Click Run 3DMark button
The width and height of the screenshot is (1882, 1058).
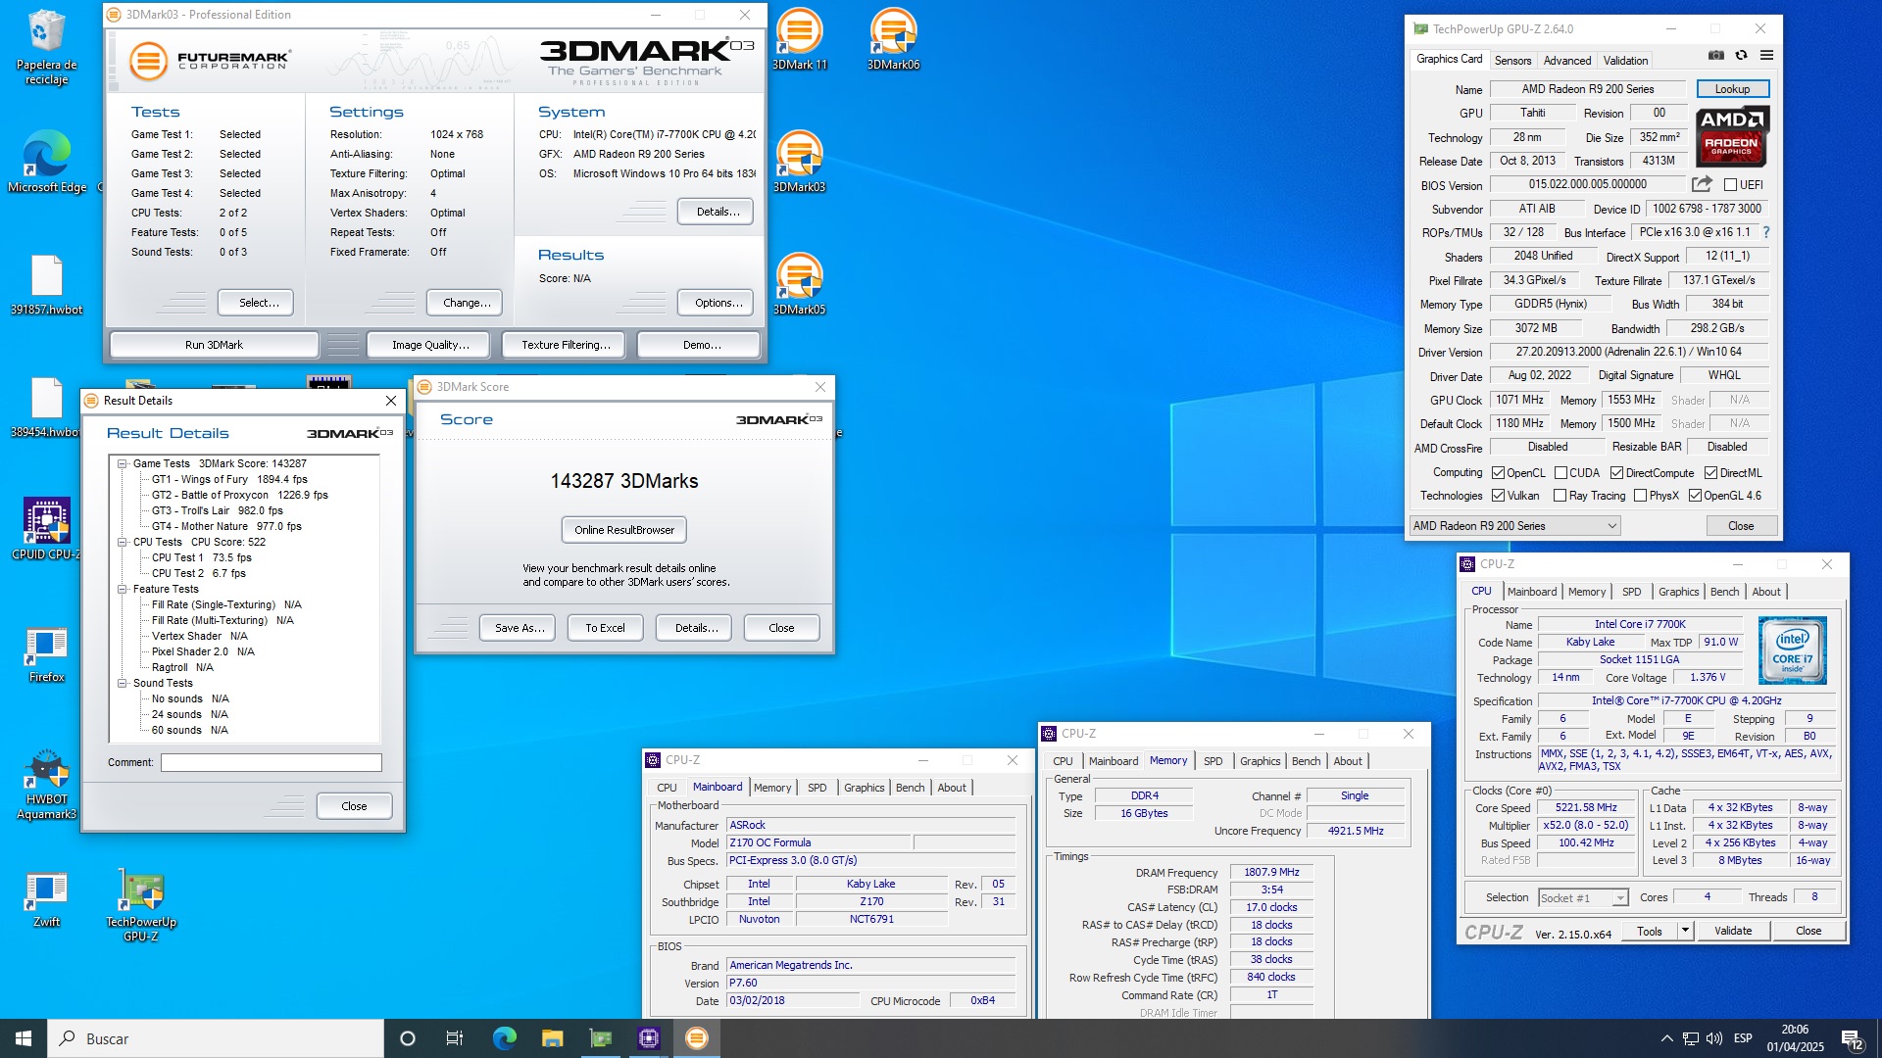[214, 345]
